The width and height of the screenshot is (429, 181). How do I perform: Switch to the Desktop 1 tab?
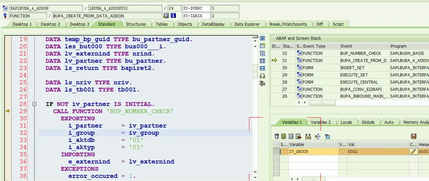22,24
